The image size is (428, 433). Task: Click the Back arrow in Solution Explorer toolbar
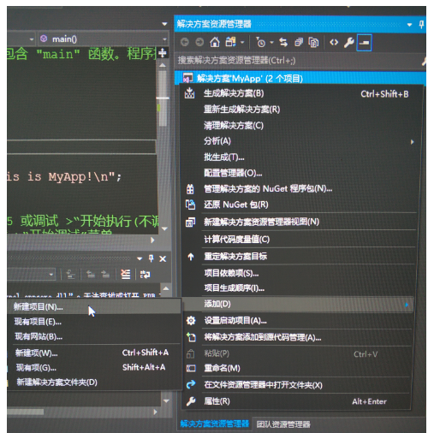click(185, 43)
